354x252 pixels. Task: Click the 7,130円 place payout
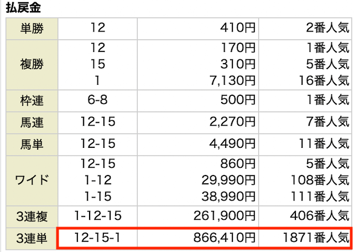pyautogui.click(x=232, y=80)
